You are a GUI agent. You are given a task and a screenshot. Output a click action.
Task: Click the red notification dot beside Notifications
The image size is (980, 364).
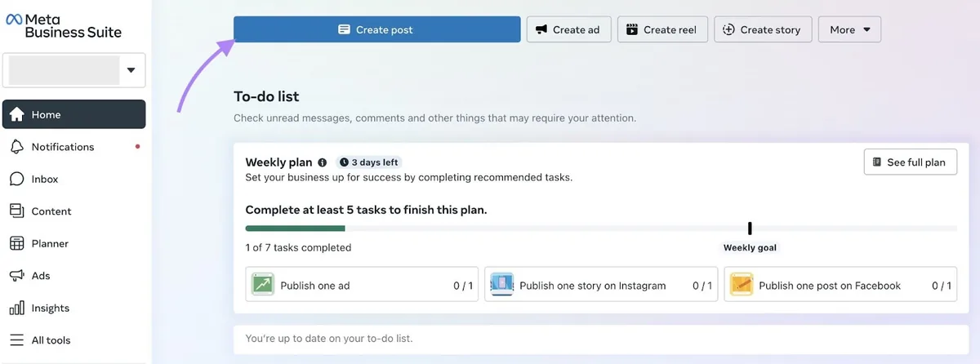[x=137, y=147]
